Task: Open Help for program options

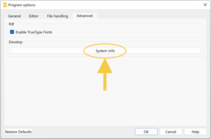Action: coord(195,132)
